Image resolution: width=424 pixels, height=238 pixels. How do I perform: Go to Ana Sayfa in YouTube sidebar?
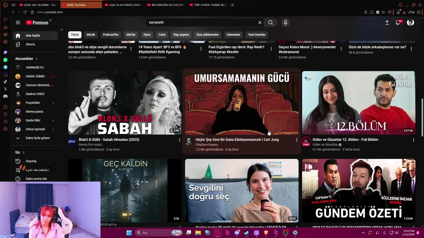(35, 35)
